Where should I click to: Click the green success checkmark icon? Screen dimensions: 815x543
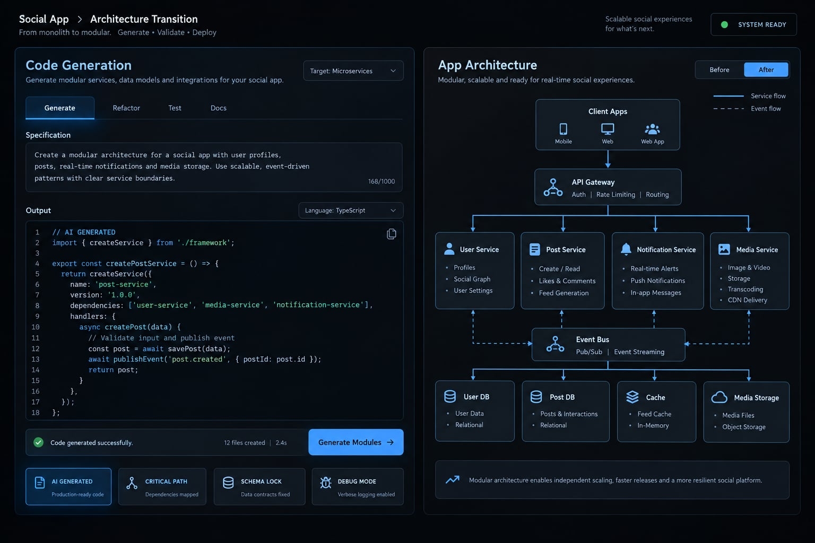[x=38, y=442]
